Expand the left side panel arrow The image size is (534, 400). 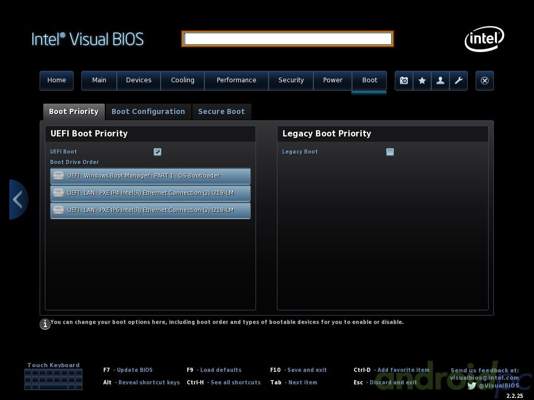click(18, 199)
